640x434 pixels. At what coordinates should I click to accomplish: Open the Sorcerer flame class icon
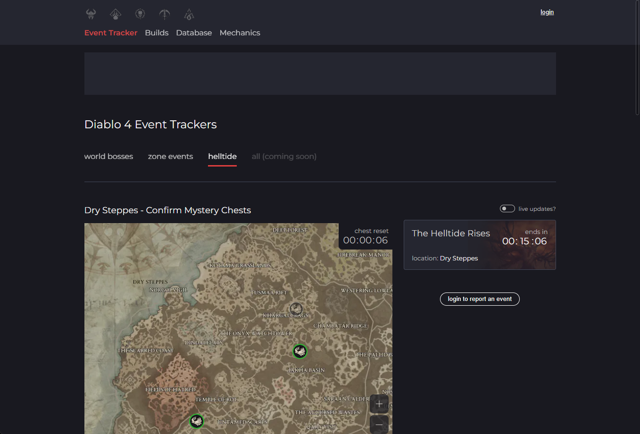(189, 14)
